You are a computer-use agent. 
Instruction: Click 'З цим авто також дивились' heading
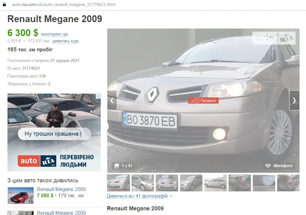click(43, 181)
